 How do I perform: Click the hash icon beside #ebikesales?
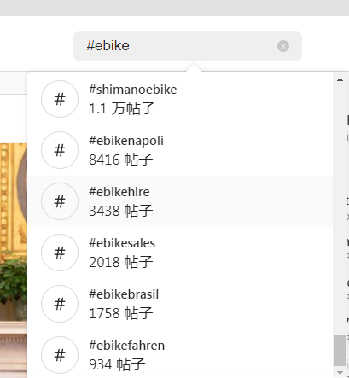point(60,253)
